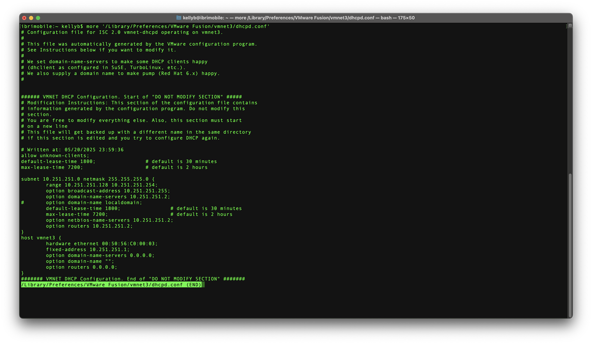The image size is (592, 344).
Task: Click the line "# information generated by the configuration program"
Action: [x=133, y=109]
